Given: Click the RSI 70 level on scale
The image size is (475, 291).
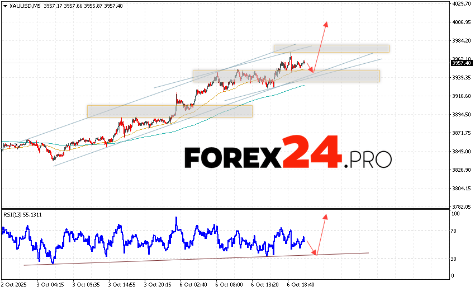Looking at the screenshot, I should [x=455, y=231].
